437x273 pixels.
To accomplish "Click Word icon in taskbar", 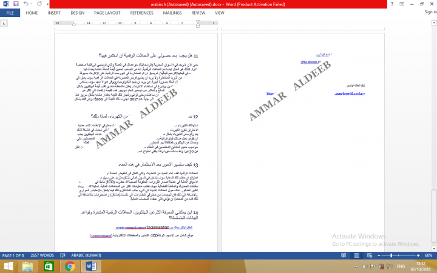I will (x=91, y=266).
